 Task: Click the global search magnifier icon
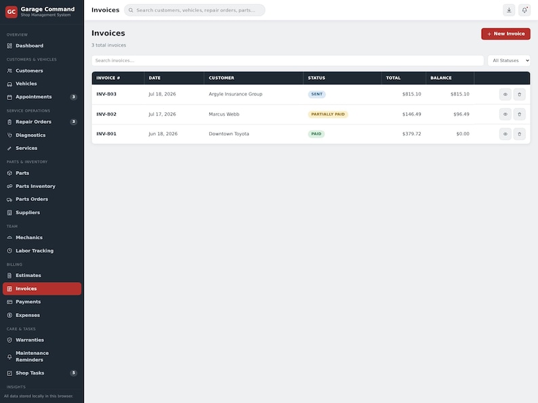(x=131, y=10)
